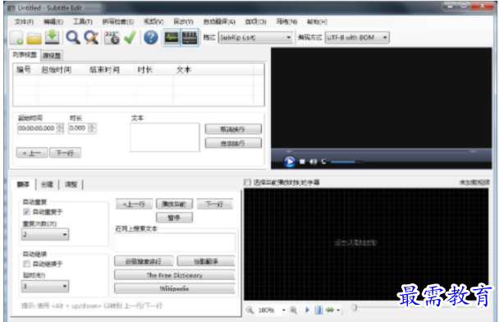Image resolution: width=499 pixels, height=322 pixels.
Task: Click the 在网上搜索文本 search text field
Action: pos(175,242)
